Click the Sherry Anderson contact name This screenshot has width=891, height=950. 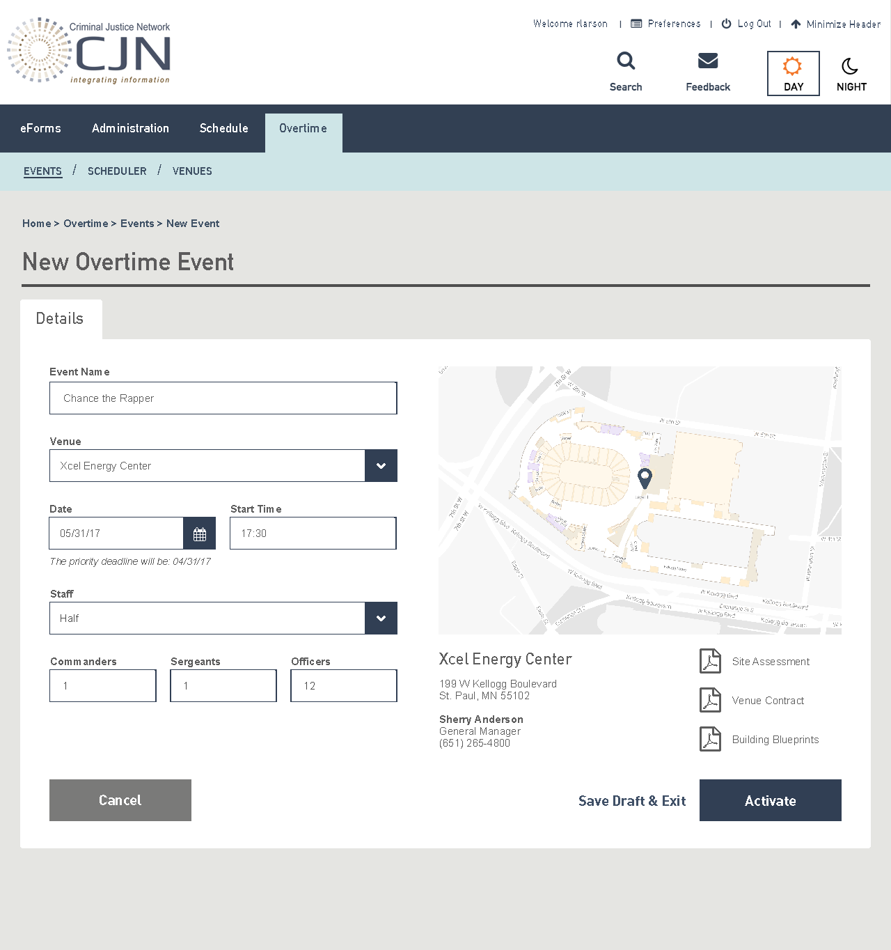tap(481, 719)
